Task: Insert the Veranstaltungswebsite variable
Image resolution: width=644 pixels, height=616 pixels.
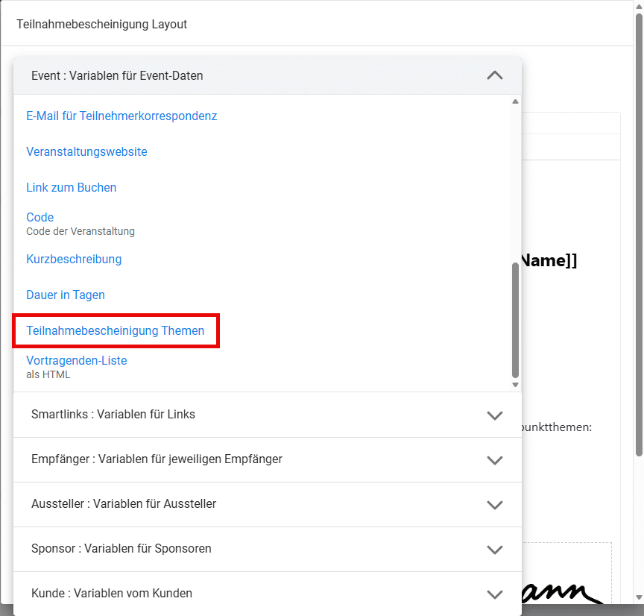Action: pos(86,151)
